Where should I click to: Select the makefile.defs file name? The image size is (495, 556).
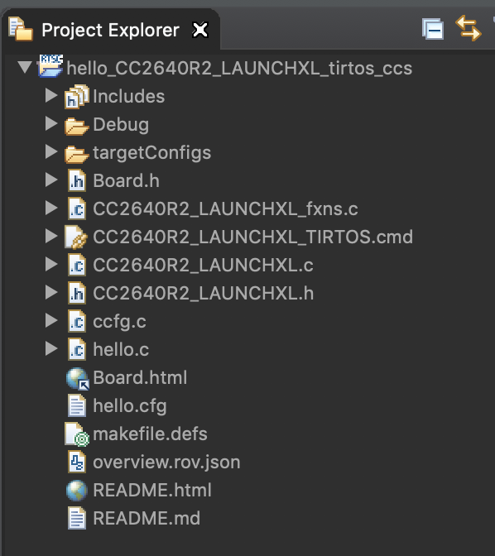(x=150, y=434)
